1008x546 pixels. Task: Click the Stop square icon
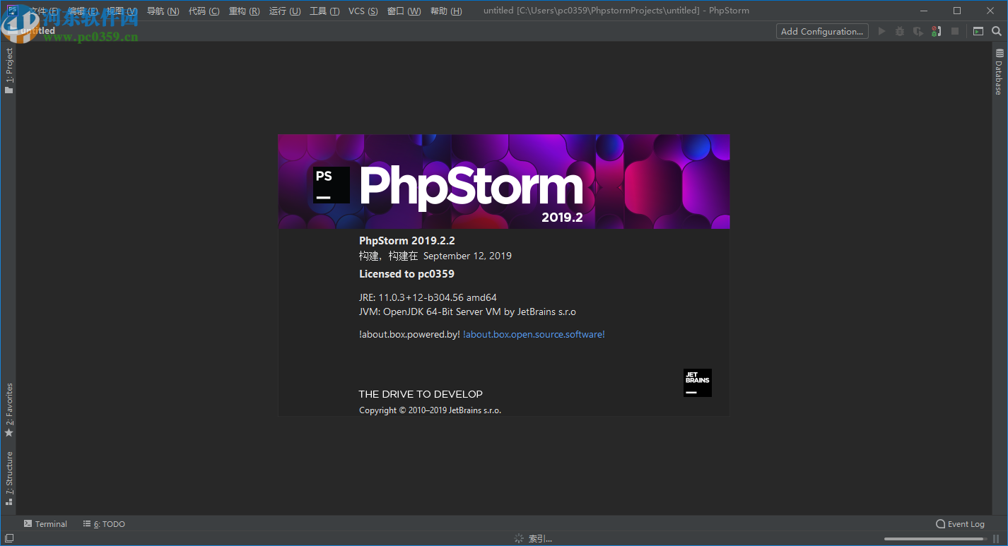(x=955, y=31)
